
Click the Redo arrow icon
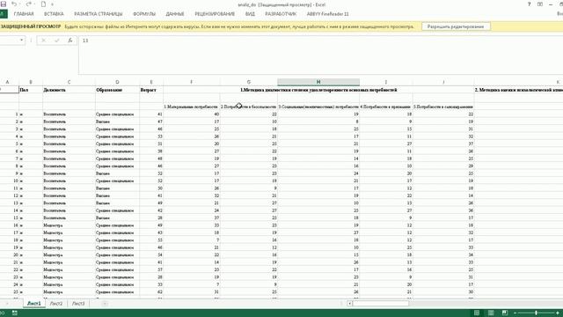tap(29, 4)
